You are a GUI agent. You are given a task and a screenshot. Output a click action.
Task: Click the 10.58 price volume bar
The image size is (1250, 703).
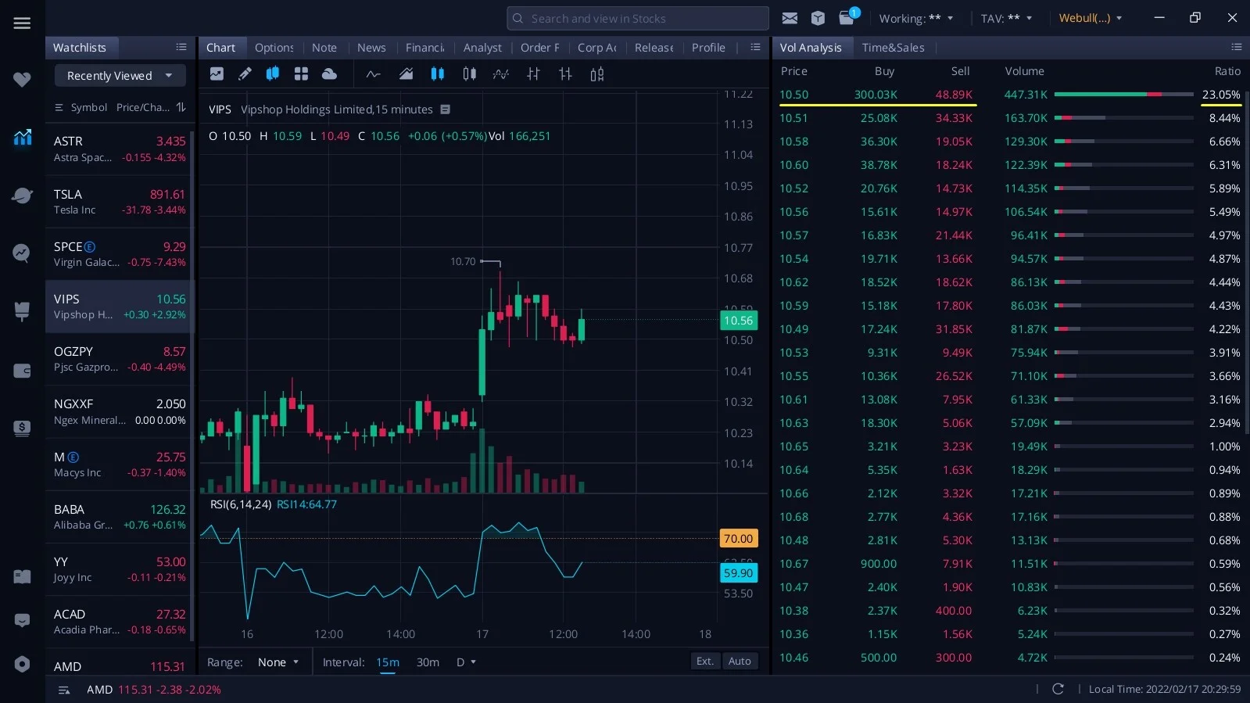(x=1124, y=142)
